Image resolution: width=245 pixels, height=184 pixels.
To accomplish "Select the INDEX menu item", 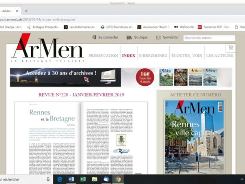I will pos(129,56).
